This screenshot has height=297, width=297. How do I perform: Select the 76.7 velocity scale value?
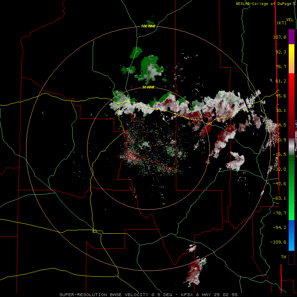point(281,66)
